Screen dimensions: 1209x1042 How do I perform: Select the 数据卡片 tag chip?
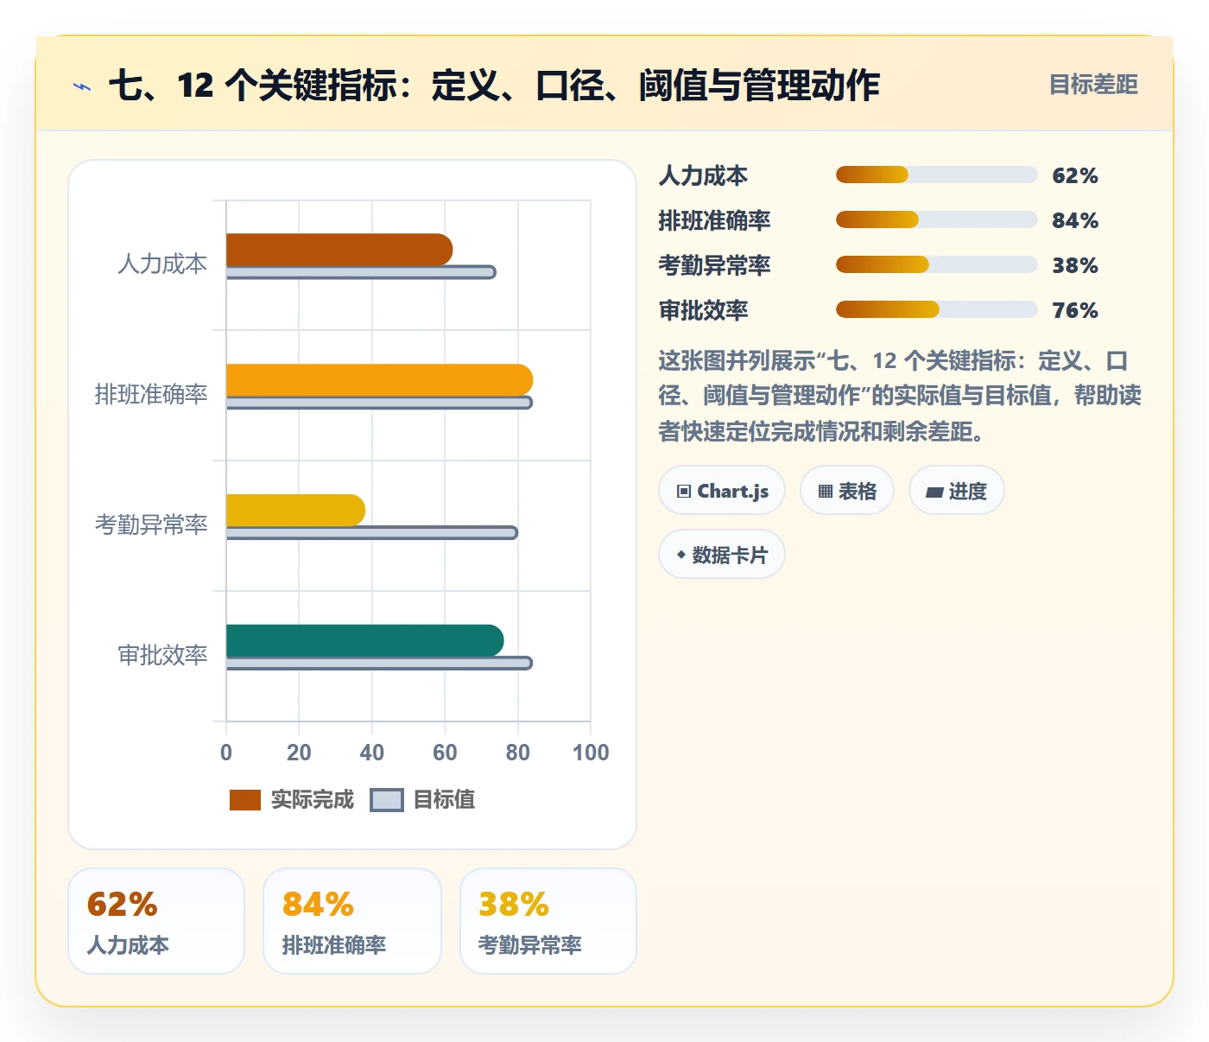point(722,555)
